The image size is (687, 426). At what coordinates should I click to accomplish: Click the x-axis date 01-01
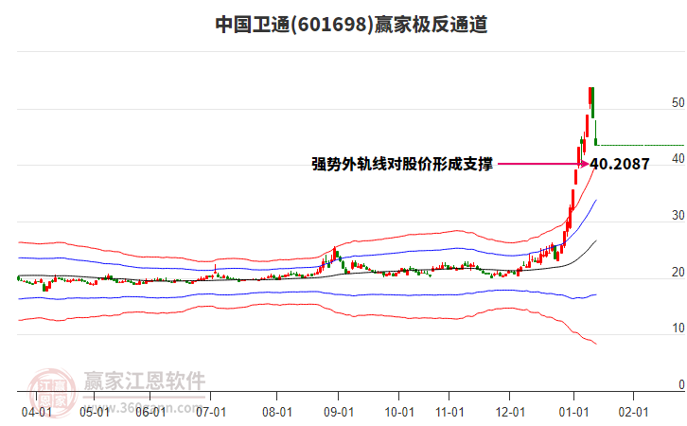coord(573,412)
